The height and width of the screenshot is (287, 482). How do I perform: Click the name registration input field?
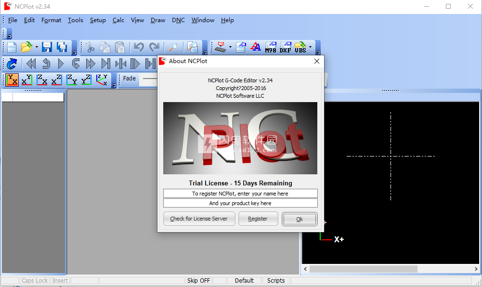pyautogui.click(x=240, y=194)
